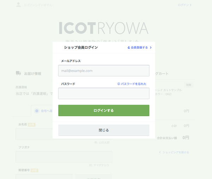Click the delivery truck icon
Image resolution: width=212 pixels, height=179 pixels.
pos(18,73)
